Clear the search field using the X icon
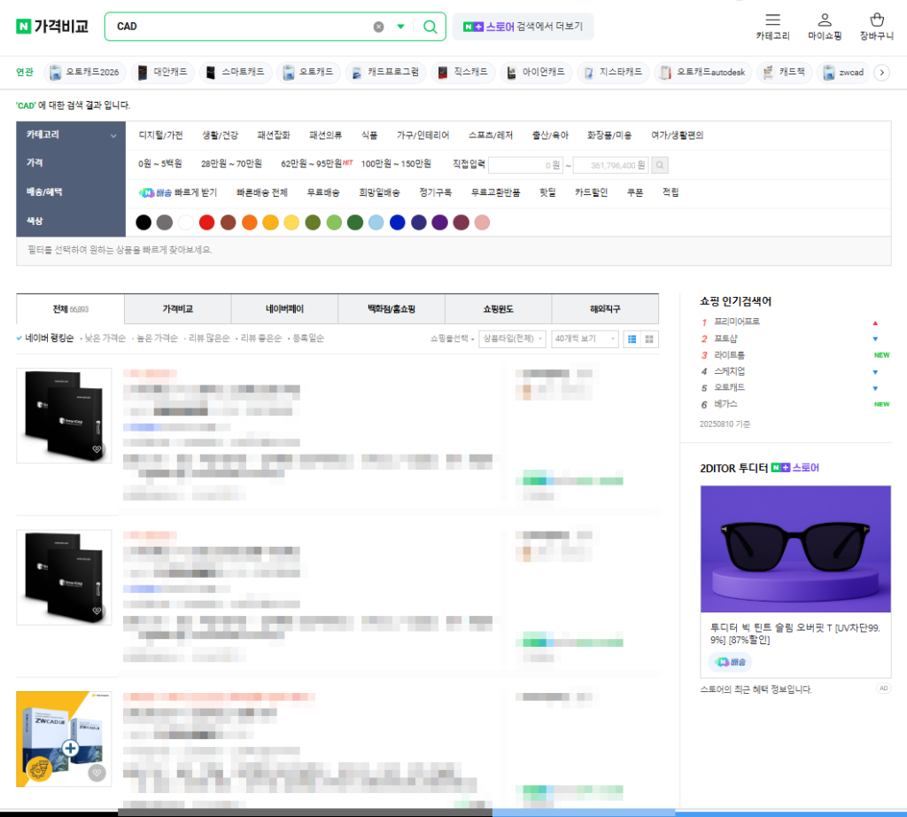This screenshot has width=907, height=817. [379, 27]
